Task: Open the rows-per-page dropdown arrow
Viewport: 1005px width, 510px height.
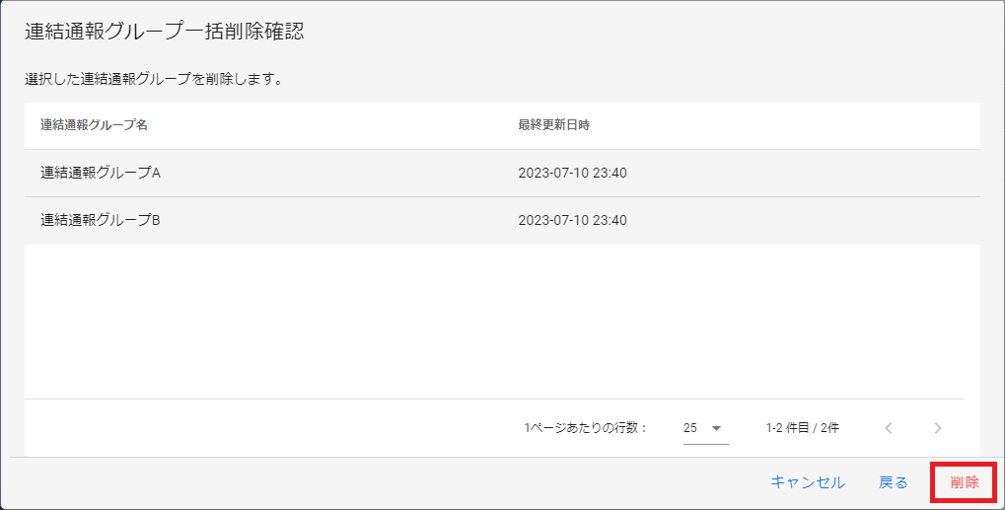Action: 717,428
